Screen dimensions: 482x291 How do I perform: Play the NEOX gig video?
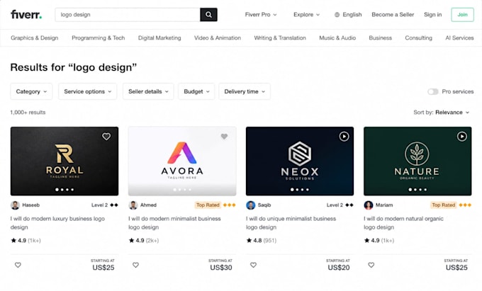[x=344, y=136]
